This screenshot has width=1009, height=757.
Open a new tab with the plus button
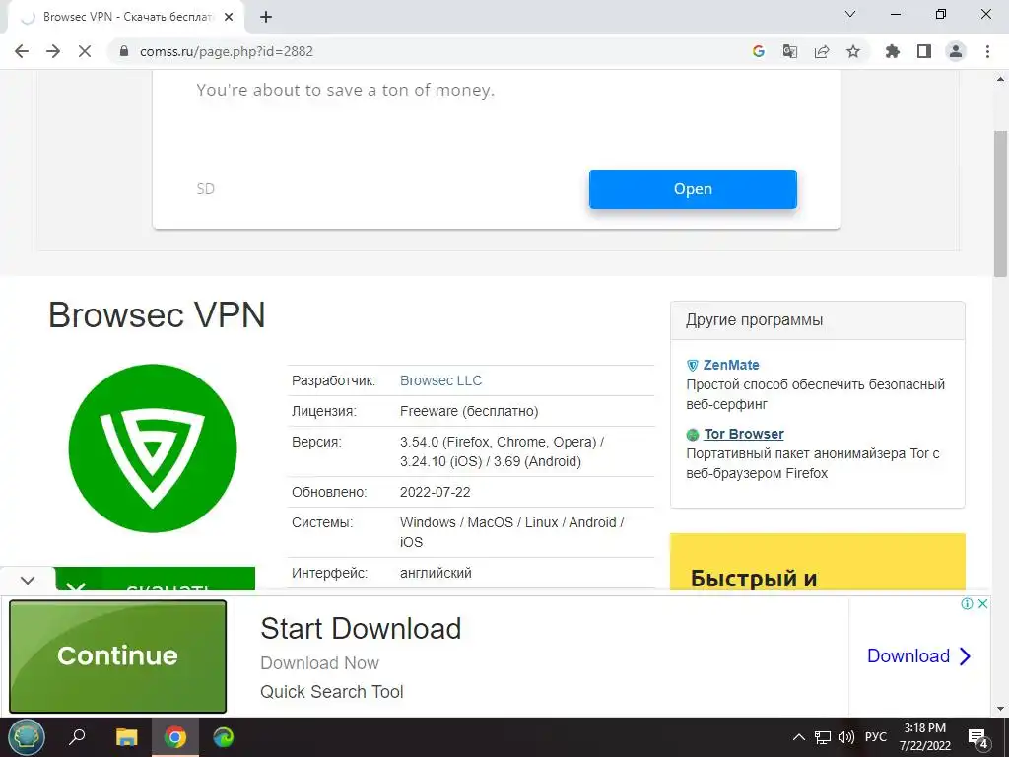[266, 18]
